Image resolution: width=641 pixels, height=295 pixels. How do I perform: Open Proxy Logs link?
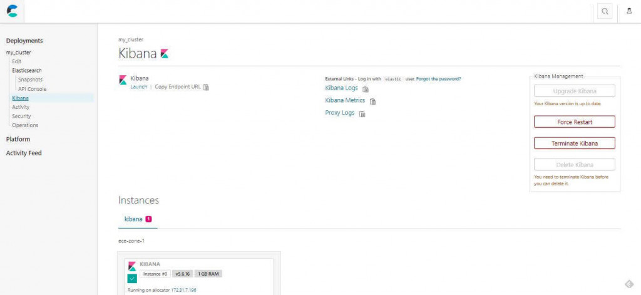tap(340, 113)
